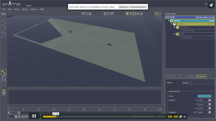Exit fullscreen with the video player cross-arrows icon
The height and width of the screenshot is (121, 216).
[185, 117]
